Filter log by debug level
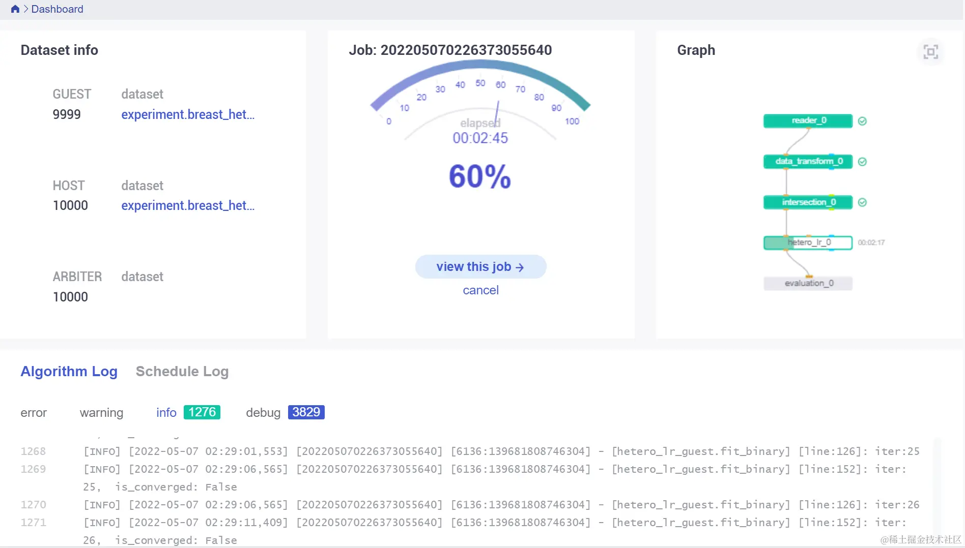Screen dimensions: 965x548 coord(263,413)
